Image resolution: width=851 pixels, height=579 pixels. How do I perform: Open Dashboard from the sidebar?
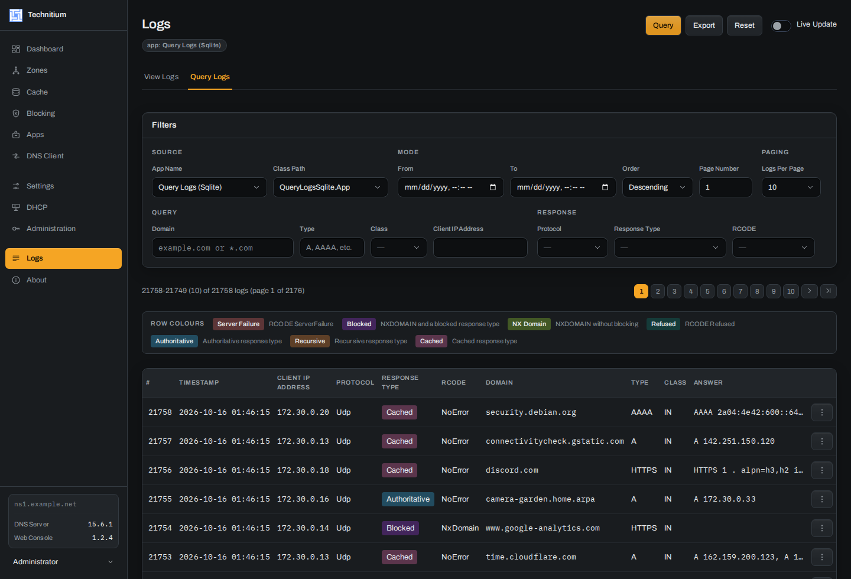point(63,49)
